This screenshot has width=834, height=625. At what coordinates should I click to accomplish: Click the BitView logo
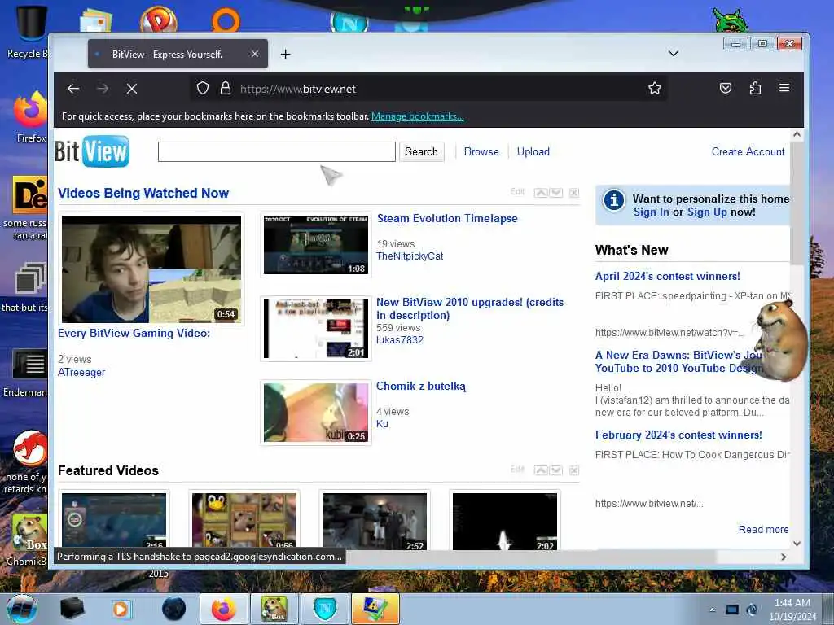pos(92,151)
